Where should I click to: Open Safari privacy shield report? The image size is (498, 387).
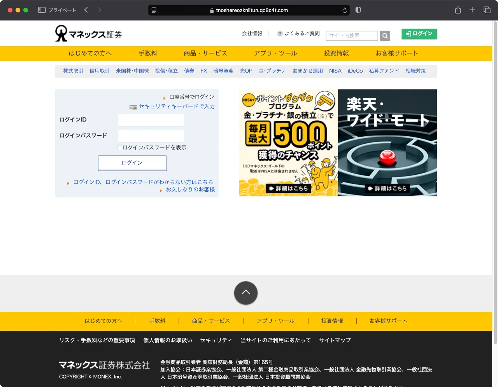[x=358, y=10]
